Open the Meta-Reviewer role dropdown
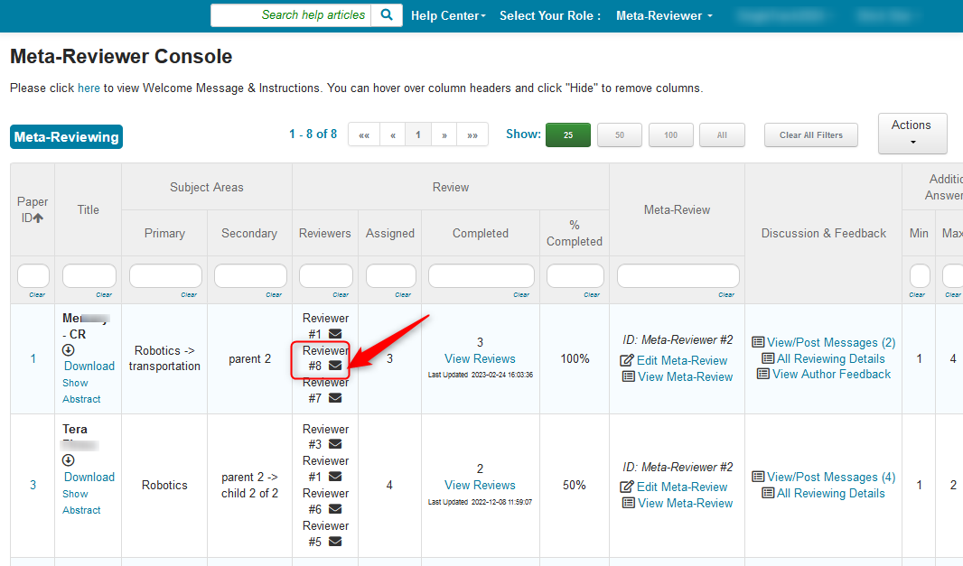 click(664, 16)
